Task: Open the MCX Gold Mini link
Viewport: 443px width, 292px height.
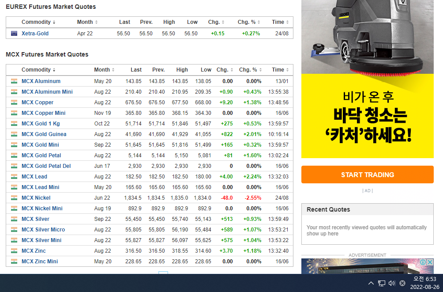Action: [x=41, y=145]
